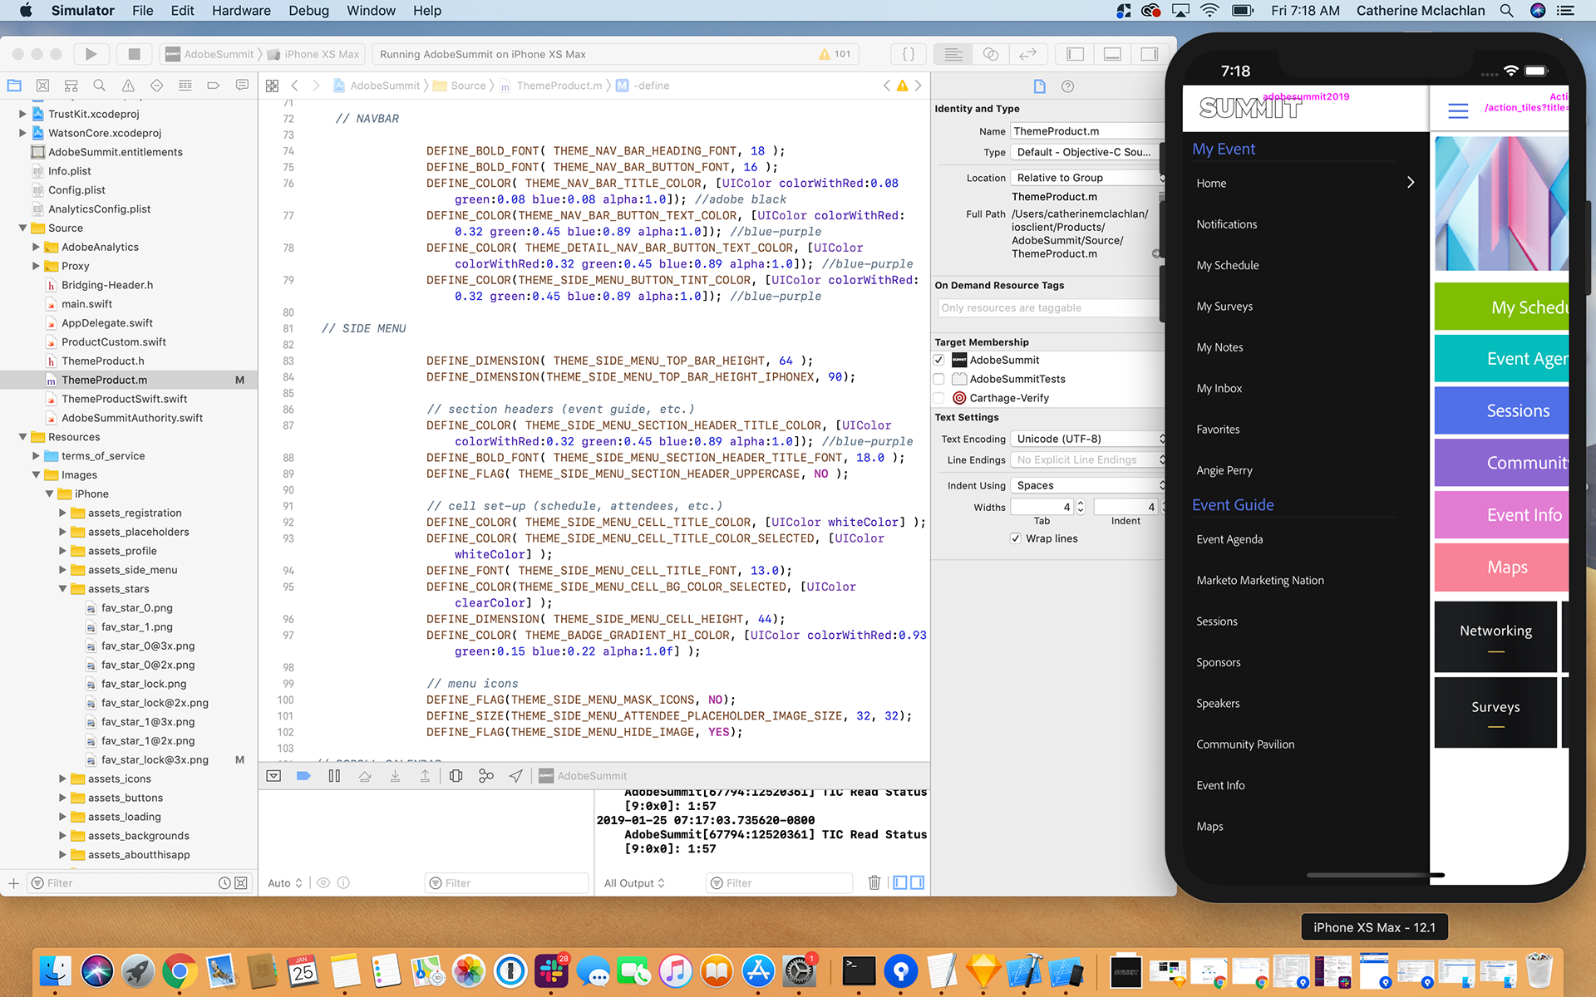This screenshot has height=997, width=1596.
Task: Enable Carthage-Verify target membership checkbox
Action: 939,398
